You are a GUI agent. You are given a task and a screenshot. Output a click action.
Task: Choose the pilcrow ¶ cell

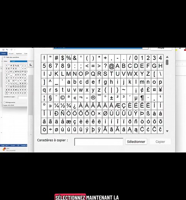[x=142, y=98]
